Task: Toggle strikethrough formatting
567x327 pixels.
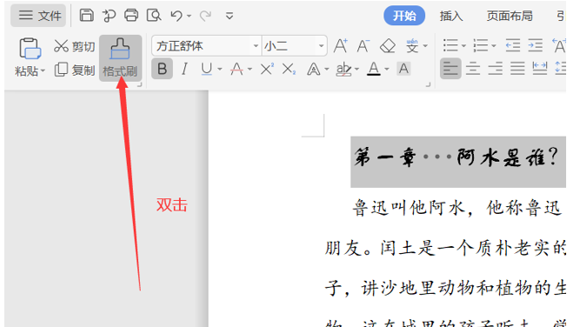Action: 237,69
